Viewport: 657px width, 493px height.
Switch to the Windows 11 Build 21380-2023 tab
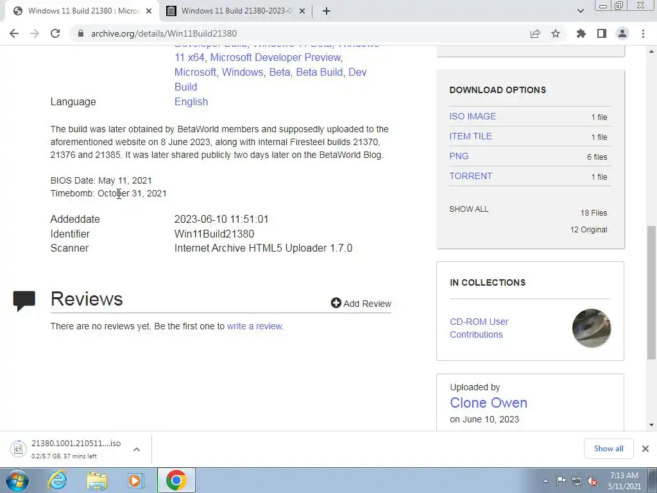pos(237,12)
